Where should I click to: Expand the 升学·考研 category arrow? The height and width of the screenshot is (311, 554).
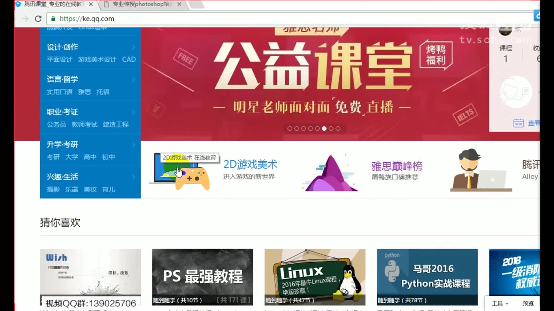tap(134, 145)
